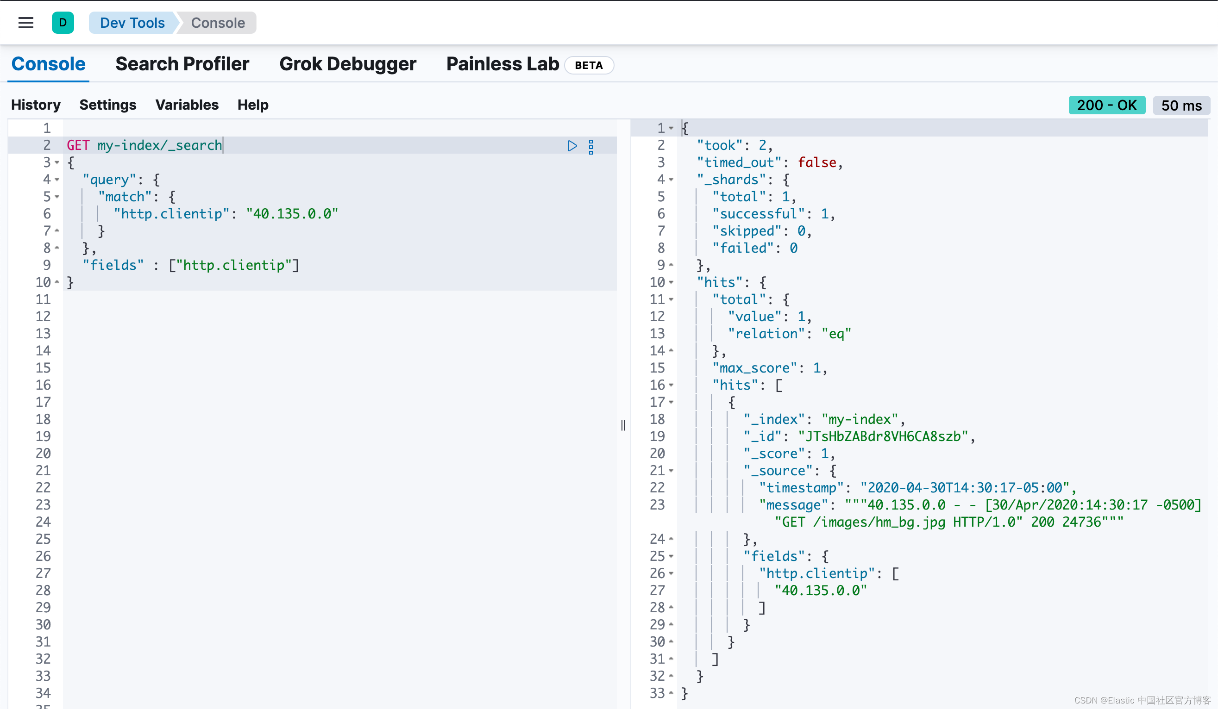Viewport: 1218px width, 709px height.
Task: Open Console Settings
Action: coord(108,105)
